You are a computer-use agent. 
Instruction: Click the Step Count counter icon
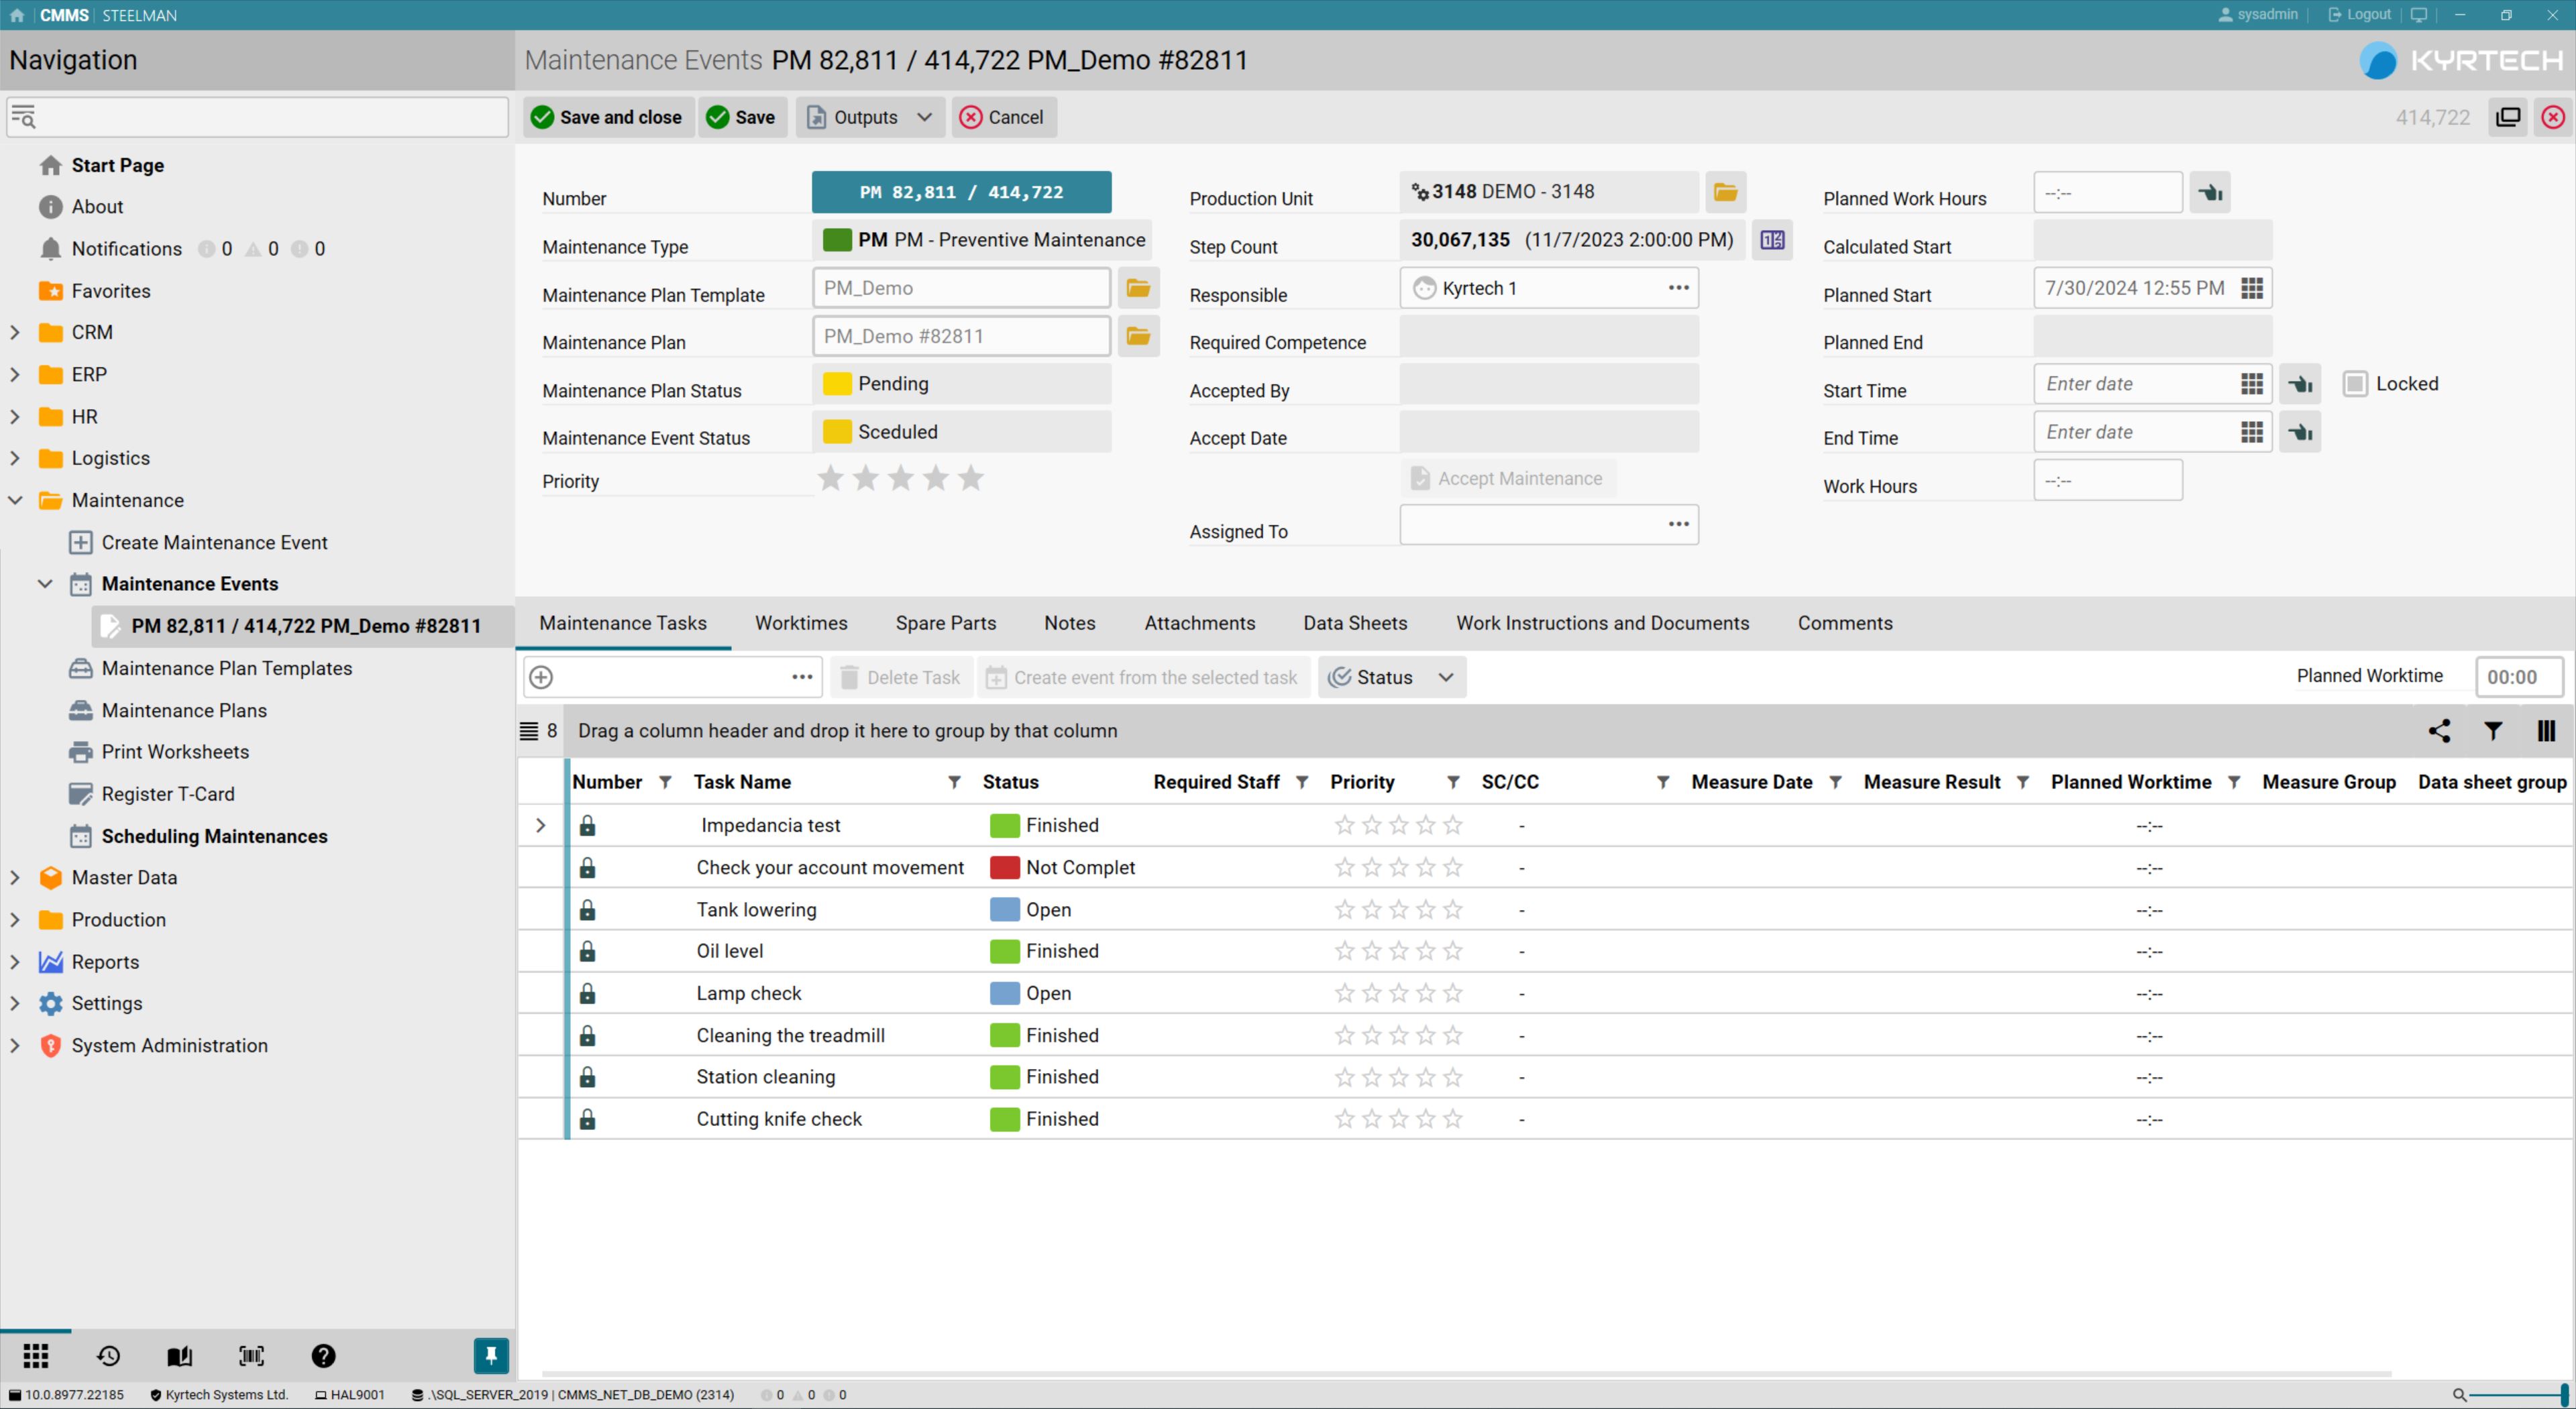[1772, 240]
